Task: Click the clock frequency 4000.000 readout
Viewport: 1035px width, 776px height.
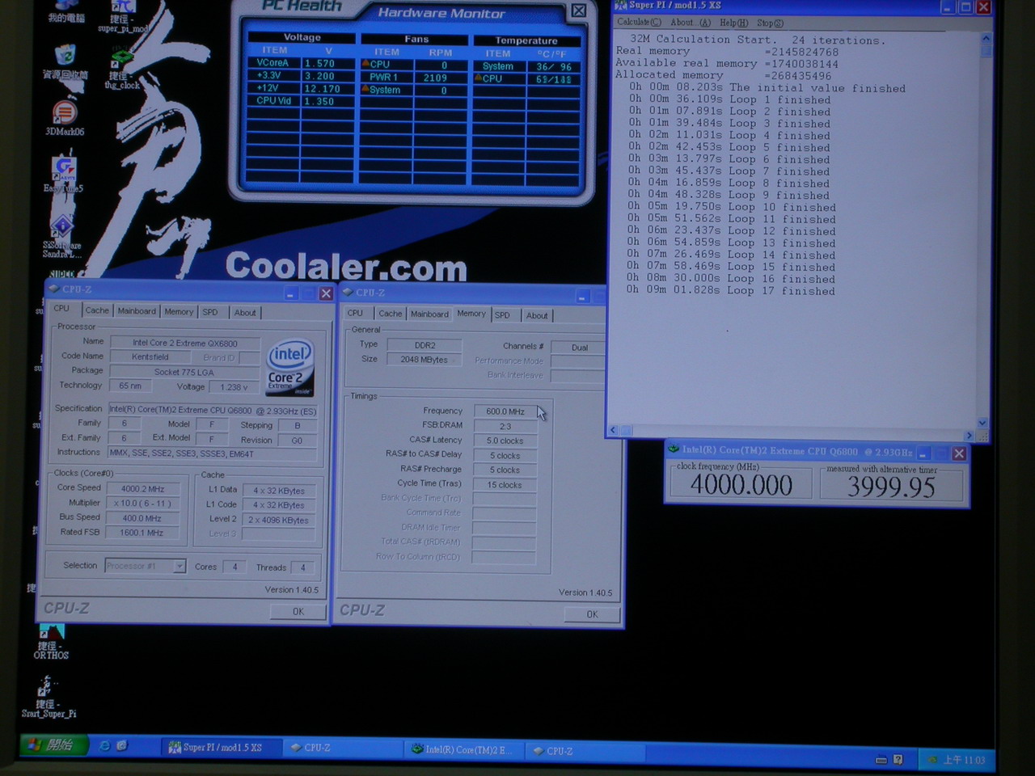Action: [x=741, y=484]
